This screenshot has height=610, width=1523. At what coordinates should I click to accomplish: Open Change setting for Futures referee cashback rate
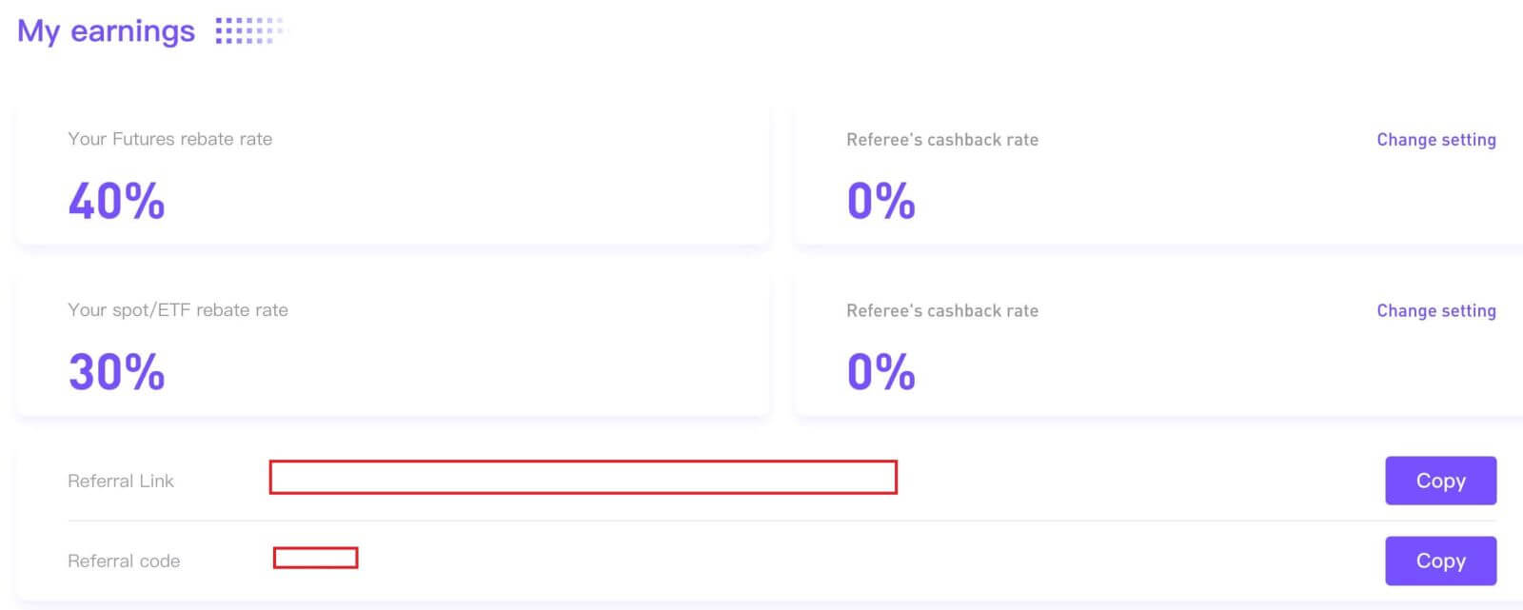[x=1435, y=139]
